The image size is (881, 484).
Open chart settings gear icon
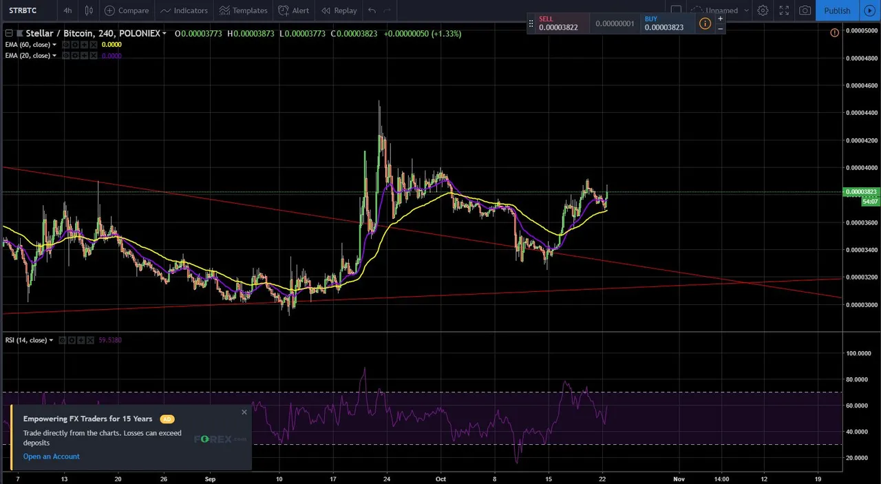coord(763,10)
